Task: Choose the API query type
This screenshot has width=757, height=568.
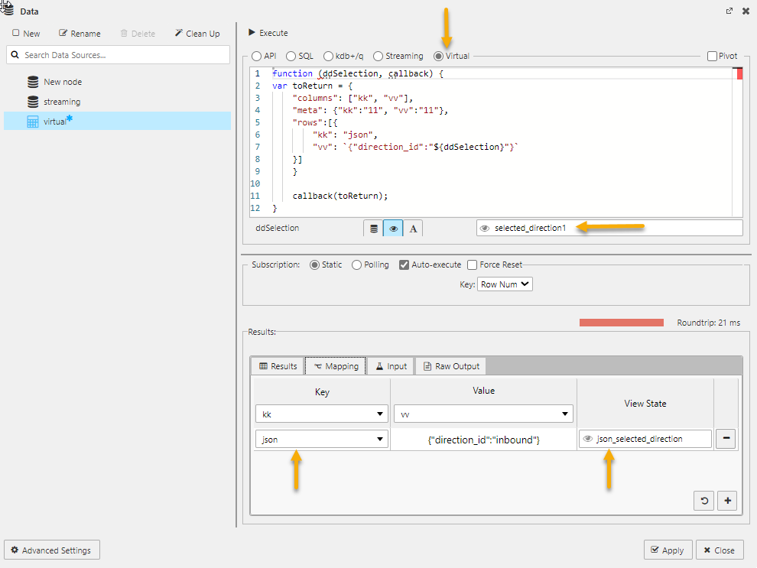Action: click(256, 56)
